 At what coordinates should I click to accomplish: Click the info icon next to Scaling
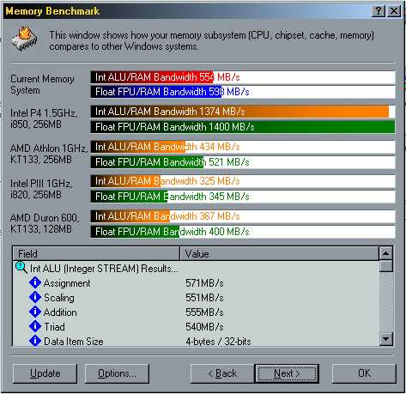35,297
